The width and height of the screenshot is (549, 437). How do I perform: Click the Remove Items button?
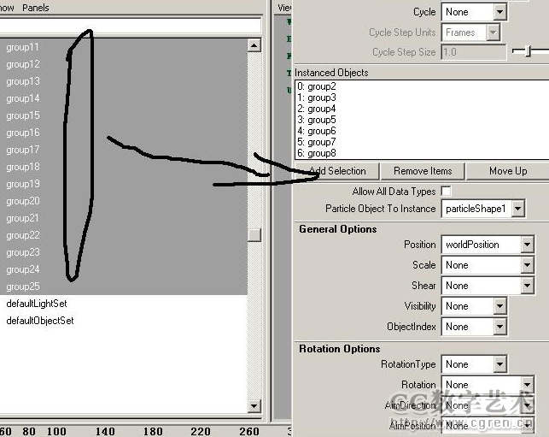[423, 171]
